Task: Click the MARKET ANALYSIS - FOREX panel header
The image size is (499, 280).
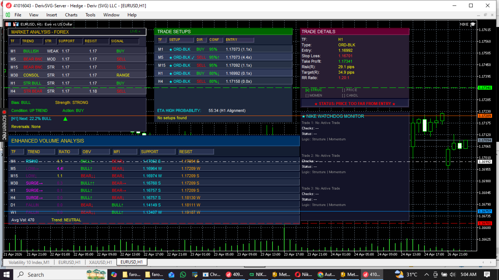Action: point(77,32)
